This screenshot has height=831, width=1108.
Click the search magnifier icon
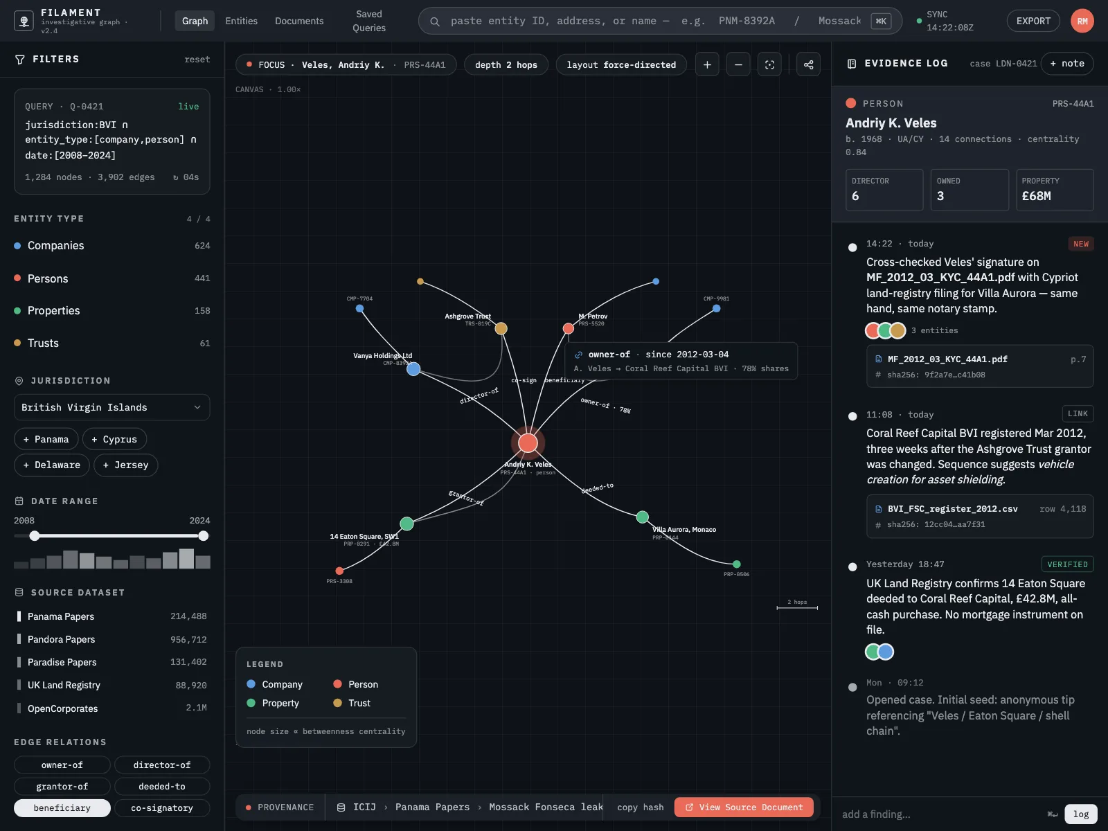point(435,21)
